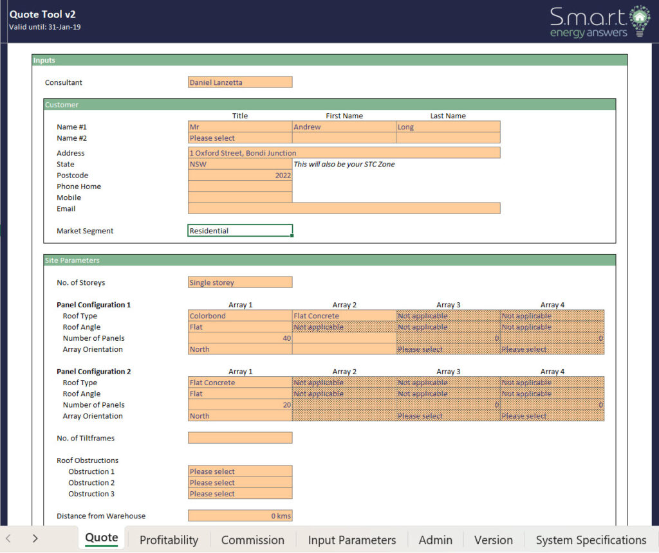Click the Quote Tool v2 title
Image resolution: width=659 pixels, height=553 pixels.
coord(42,14)
